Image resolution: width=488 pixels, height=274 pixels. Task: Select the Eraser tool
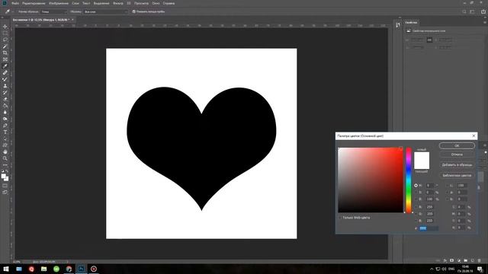point(5,99)
